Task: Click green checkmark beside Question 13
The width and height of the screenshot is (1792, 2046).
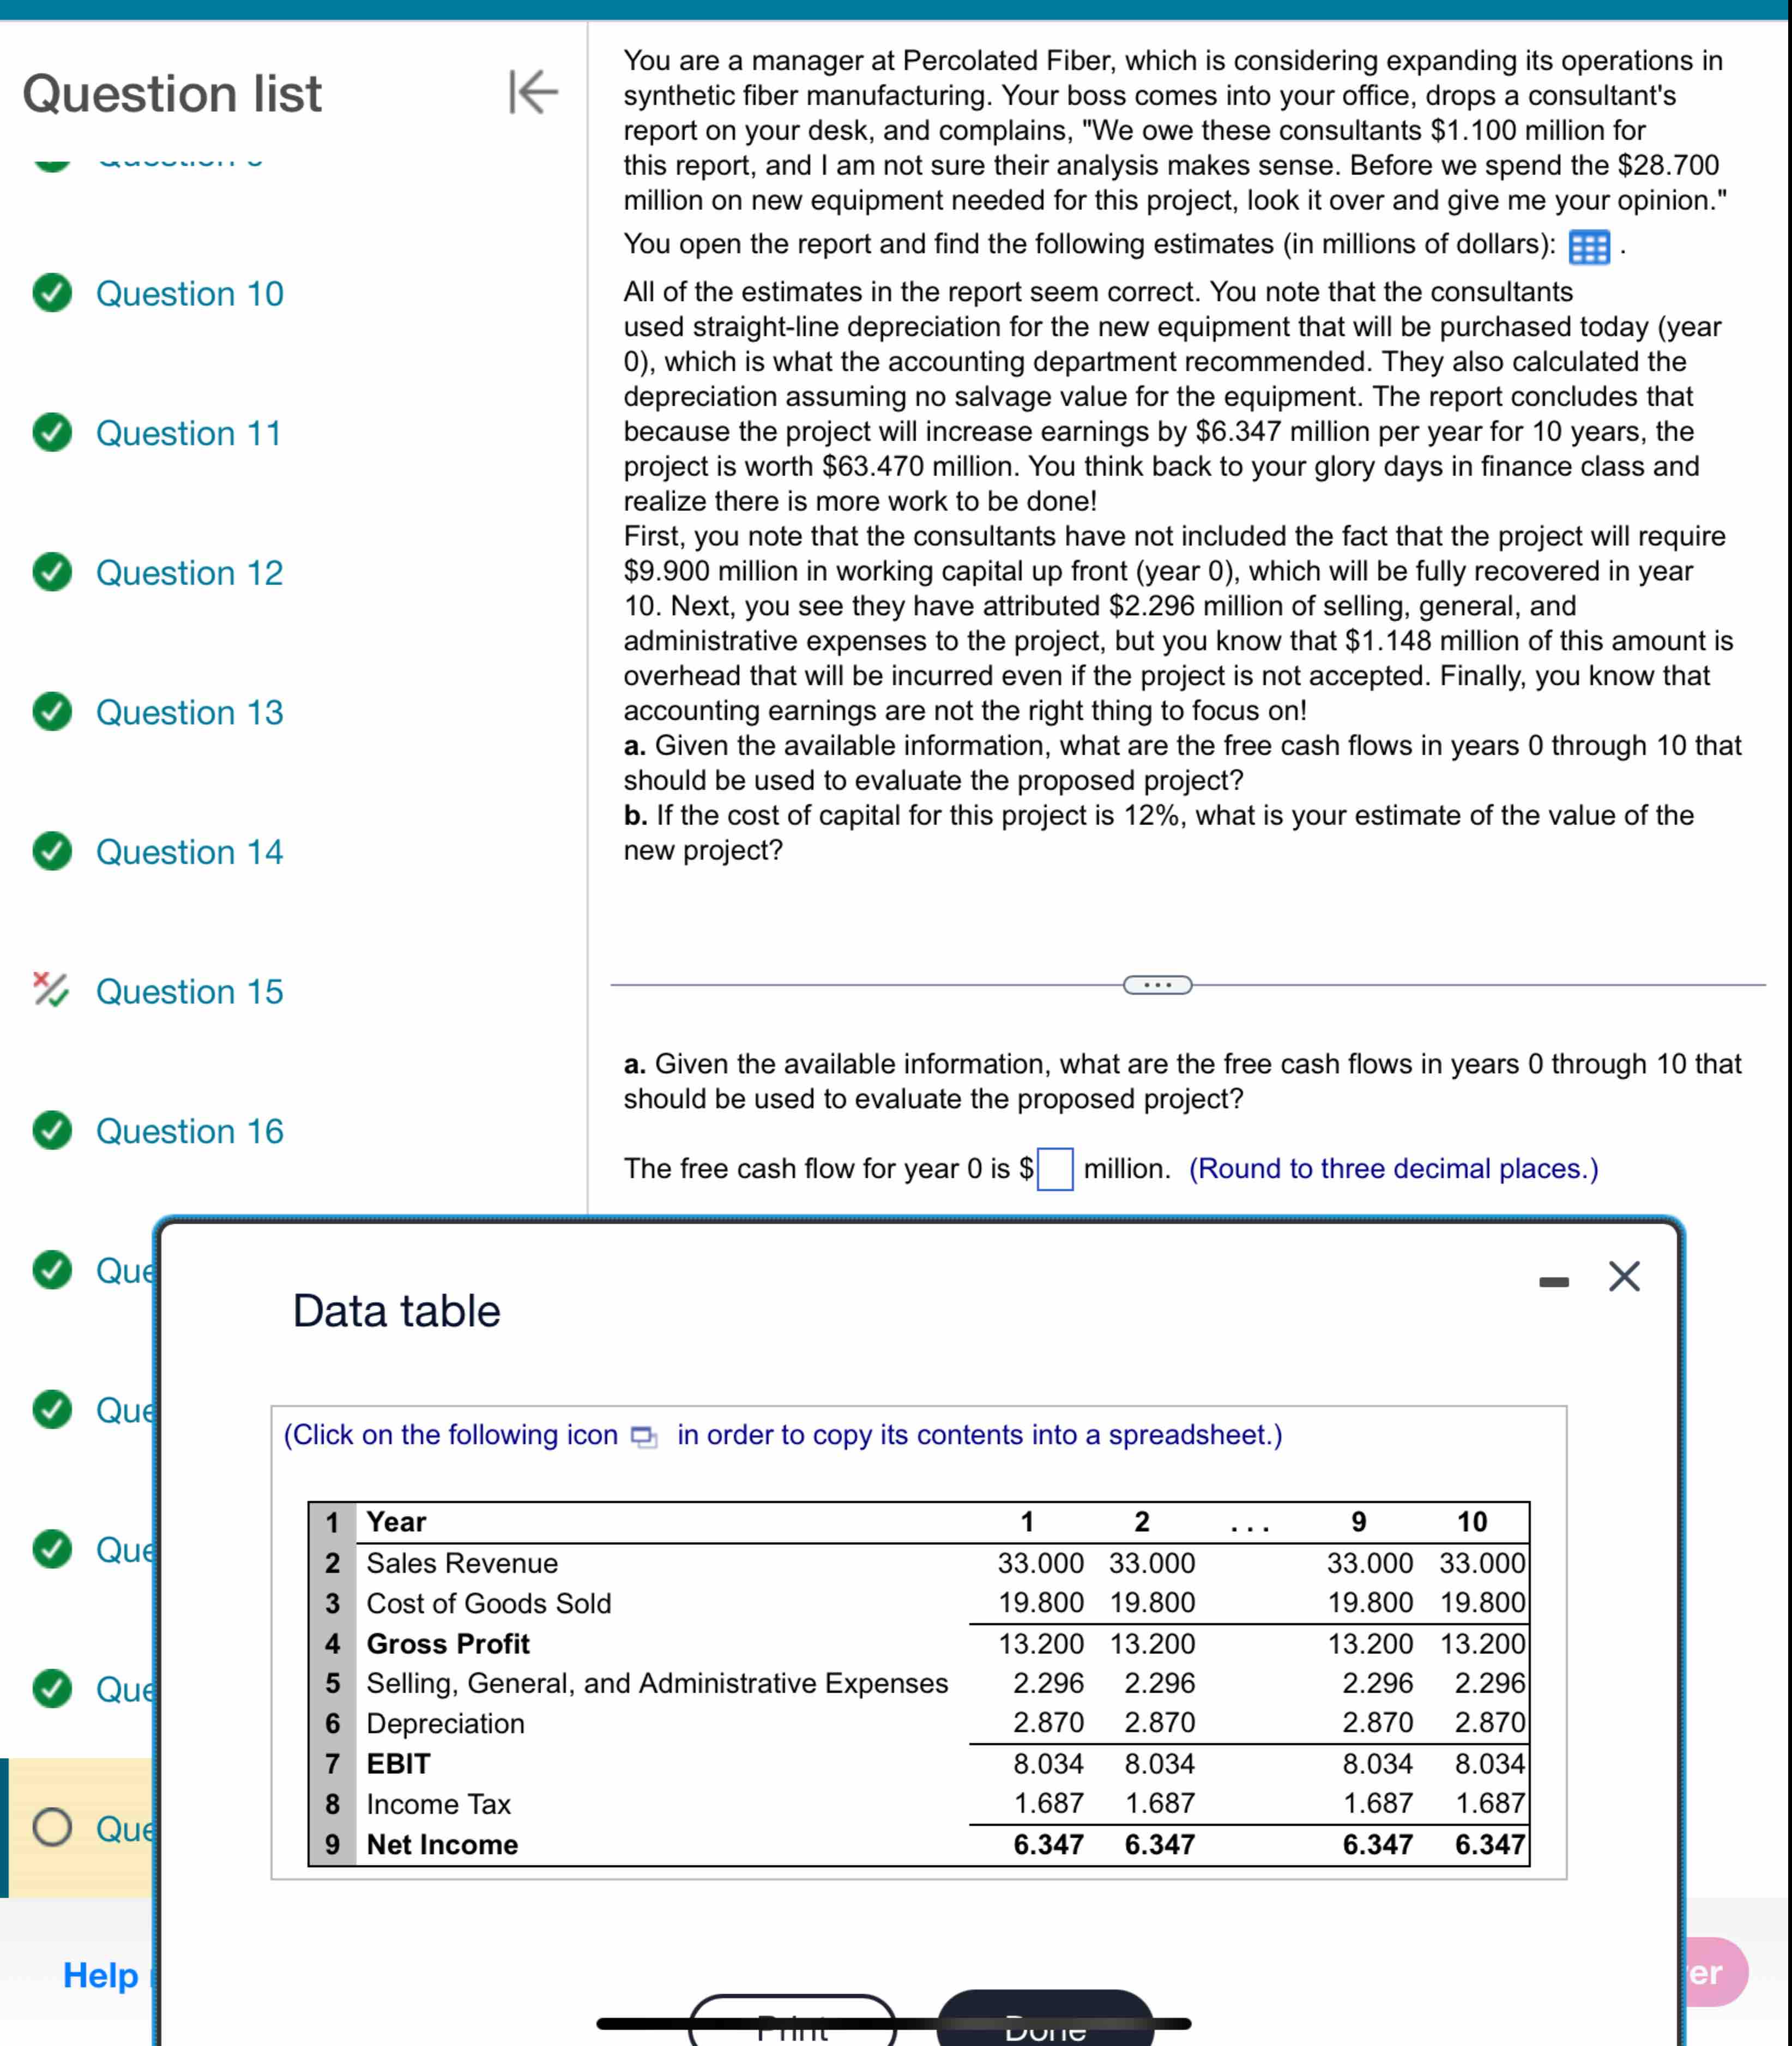Action: [x=52, y=712]
